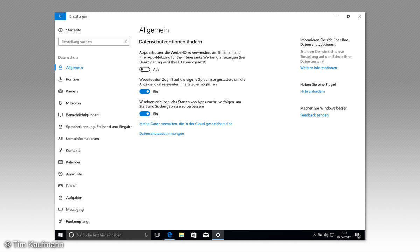420x252 pixels.
Task: Select the lock icon next to Allgemein
Action: coord(61,68)
